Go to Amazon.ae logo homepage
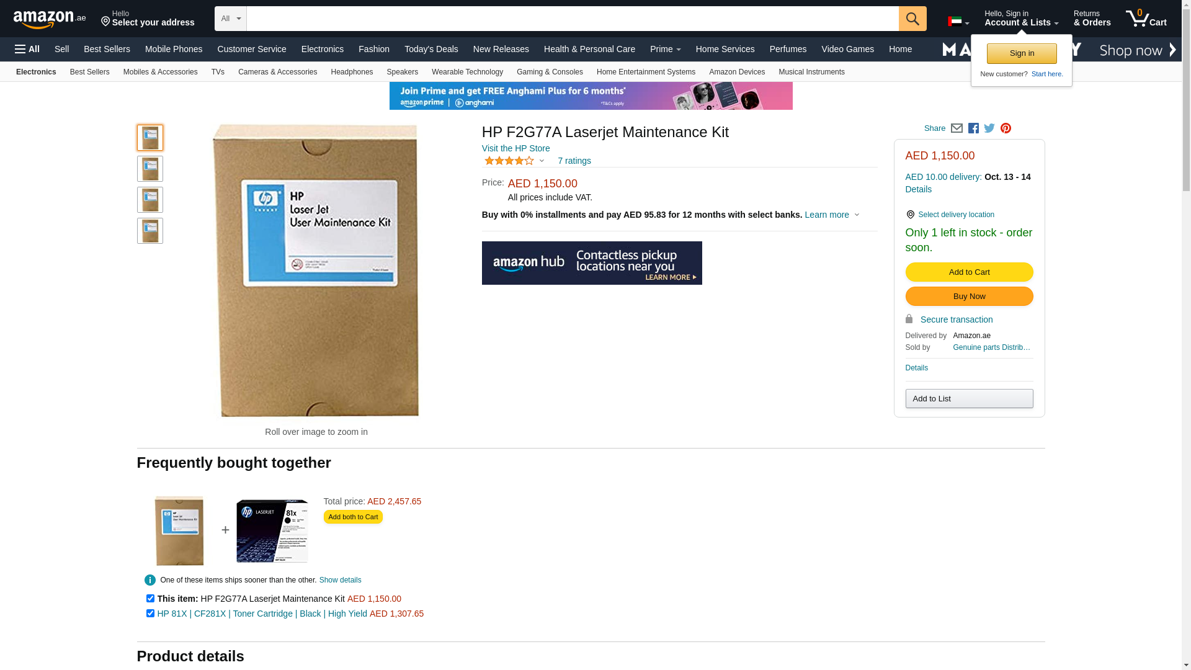Screen dimensions: 1191x670 point(50,19)
